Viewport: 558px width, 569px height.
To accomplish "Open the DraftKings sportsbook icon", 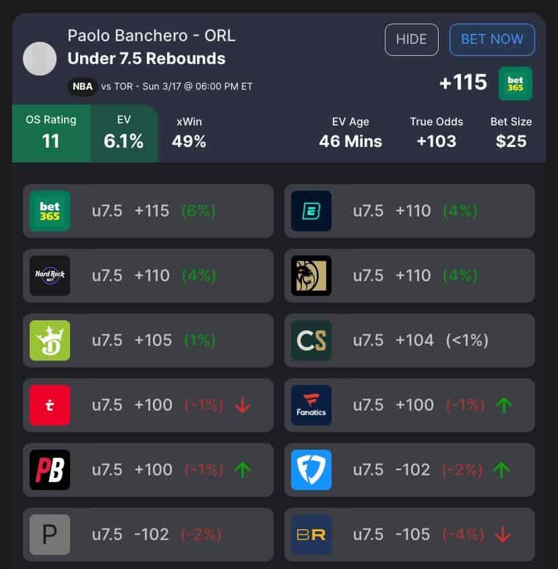I will (50, 340).
